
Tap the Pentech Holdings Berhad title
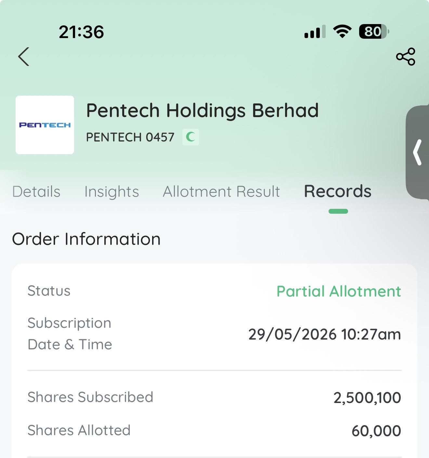point(202,111)
